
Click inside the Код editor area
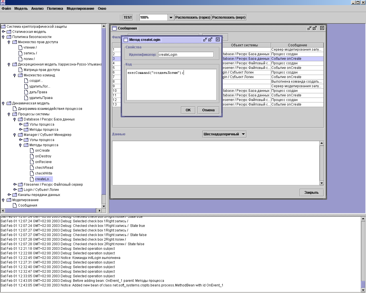click(172, 85)
